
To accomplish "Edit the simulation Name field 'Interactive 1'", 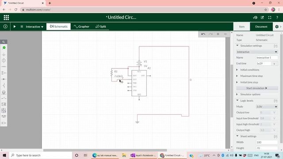I will (267, 58).
